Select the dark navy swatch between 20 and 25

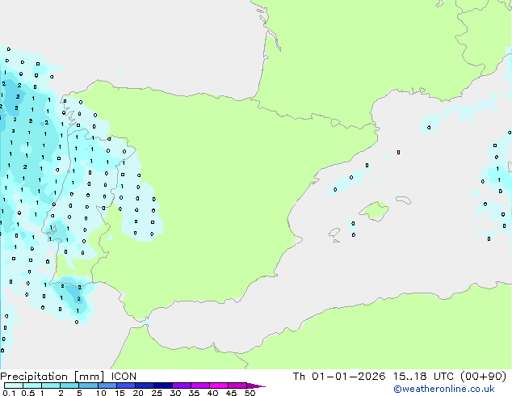click(x=145, y=385)
